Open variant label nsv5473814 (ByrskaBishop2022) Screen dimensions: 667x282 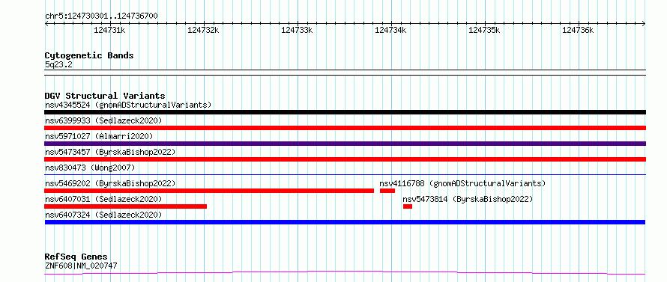tap(468, 199)
